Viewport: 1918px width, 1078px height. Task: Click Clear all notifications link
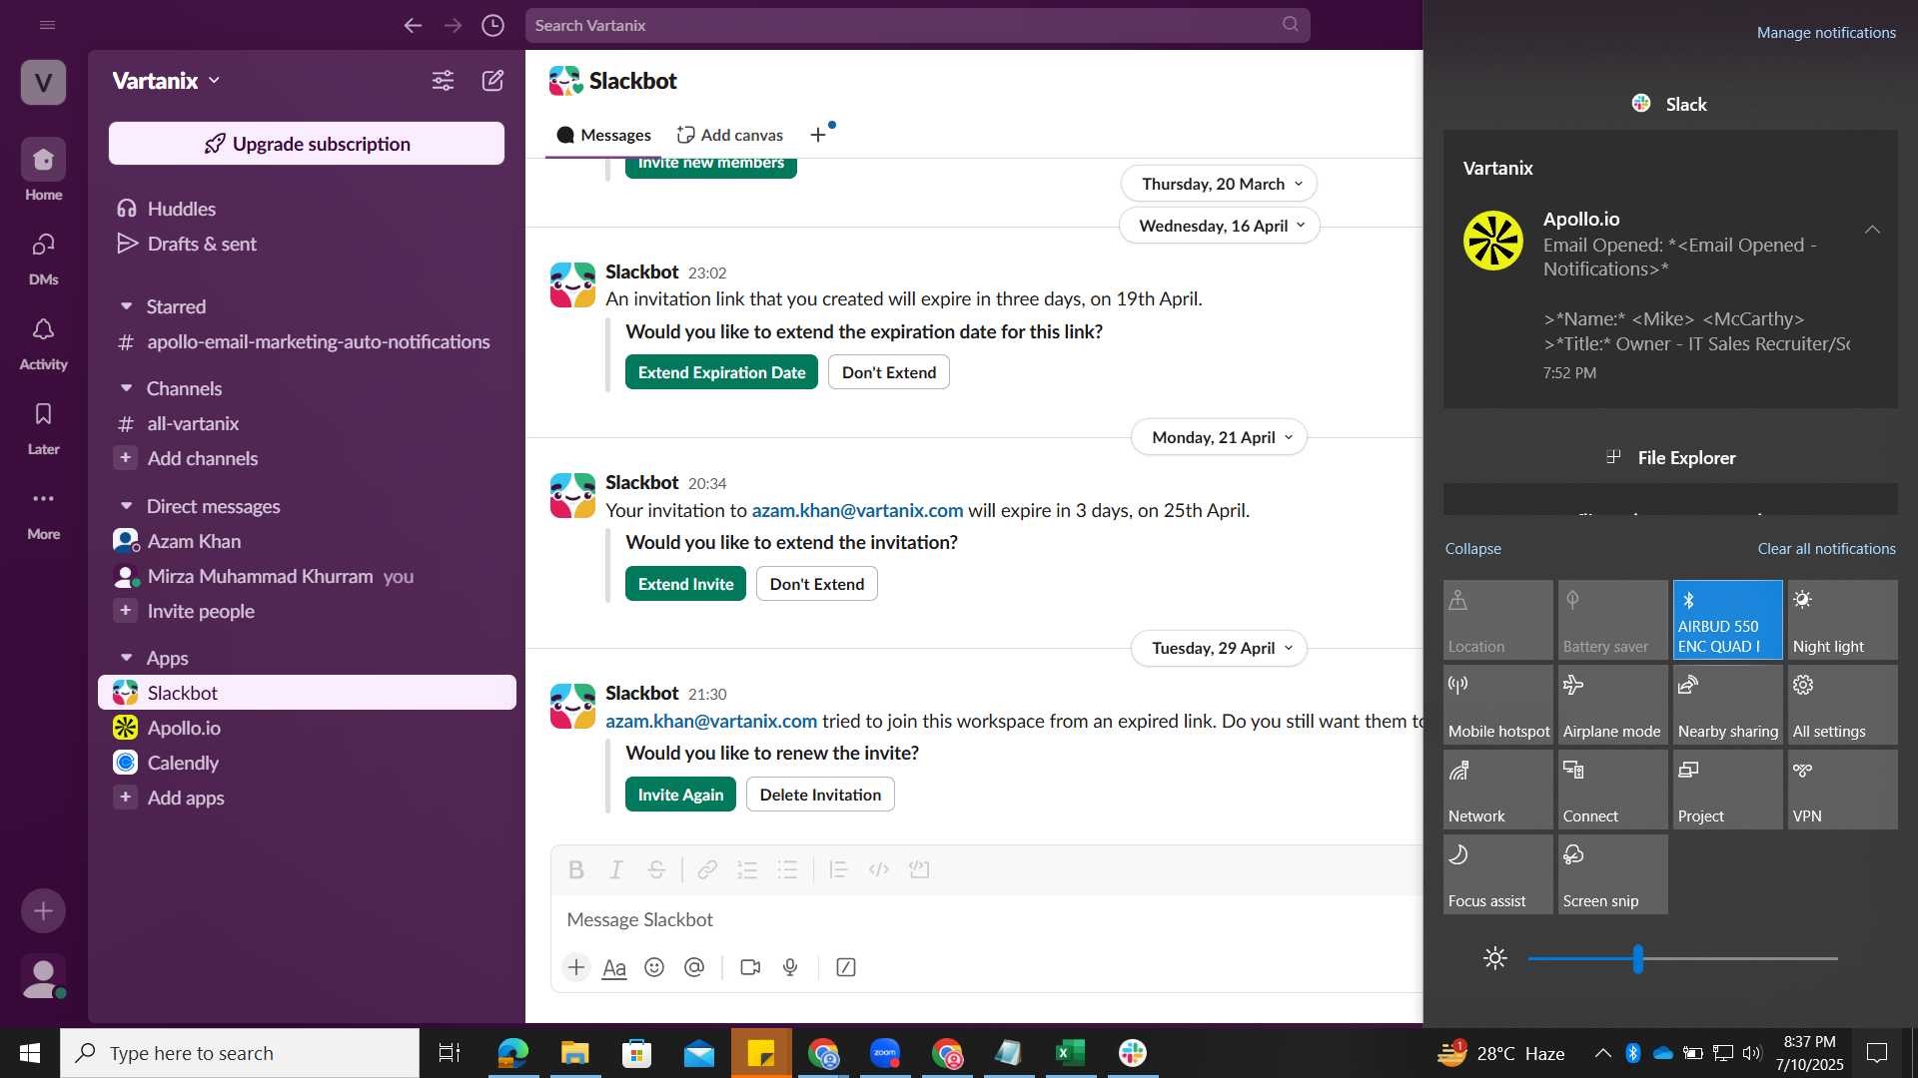[1826, 549]
